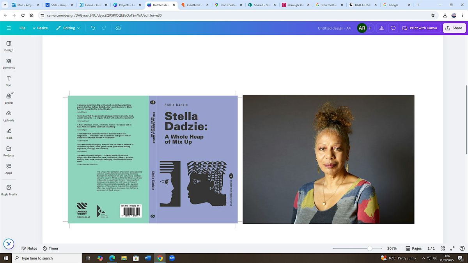Image resolution: width=468 pixels, height=263 pixels.
Task: Click the Share button
Action: pos(454,28)
